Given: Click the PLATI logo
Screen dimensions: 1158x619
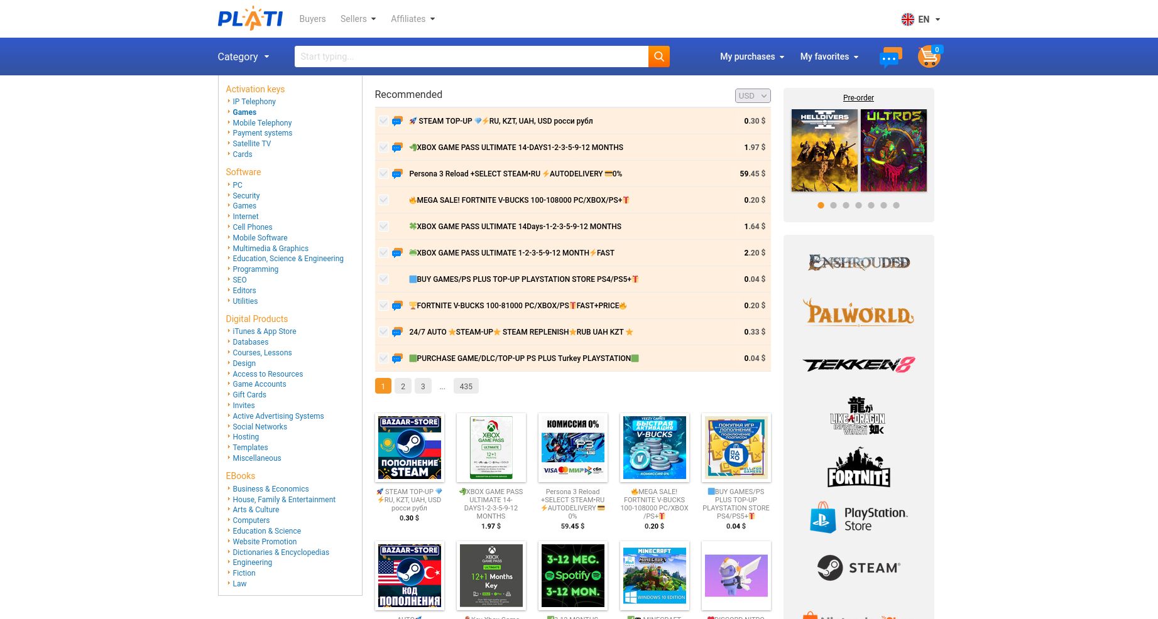Looking at the screenshot, I should click(x=250, y=18).
